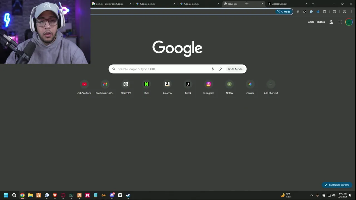Viewport: 356px width, 200px height.
Task: Open the Gemini shortcut tile
Action: pos(250,87)
